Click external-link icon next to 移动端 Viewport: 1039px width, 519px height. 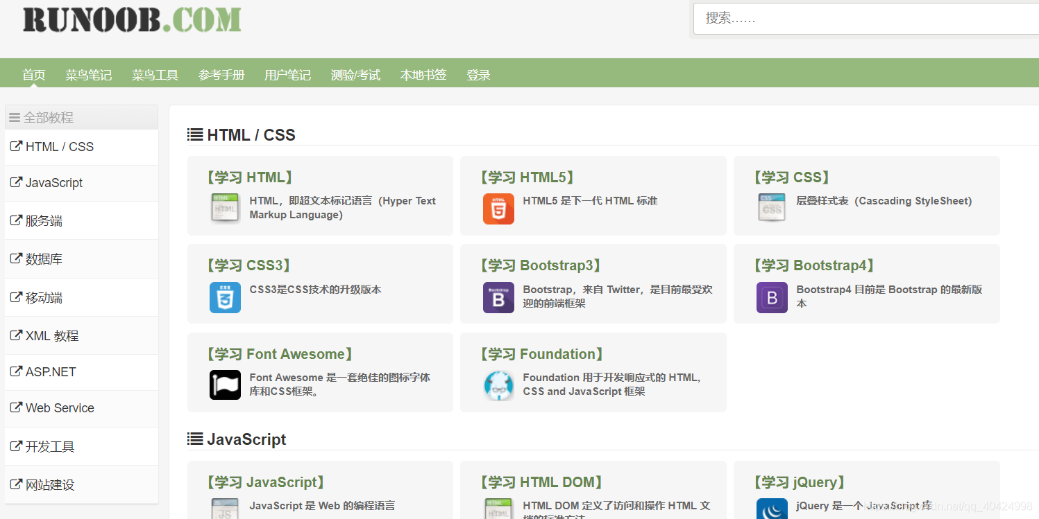point(15,297)
